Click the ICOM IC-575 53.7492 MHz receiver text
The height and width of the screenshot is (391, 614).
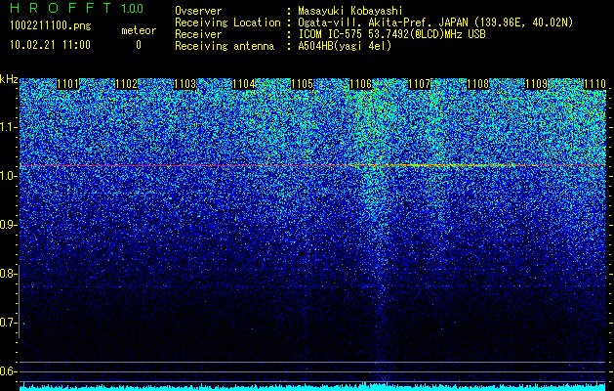click(392, 34)
